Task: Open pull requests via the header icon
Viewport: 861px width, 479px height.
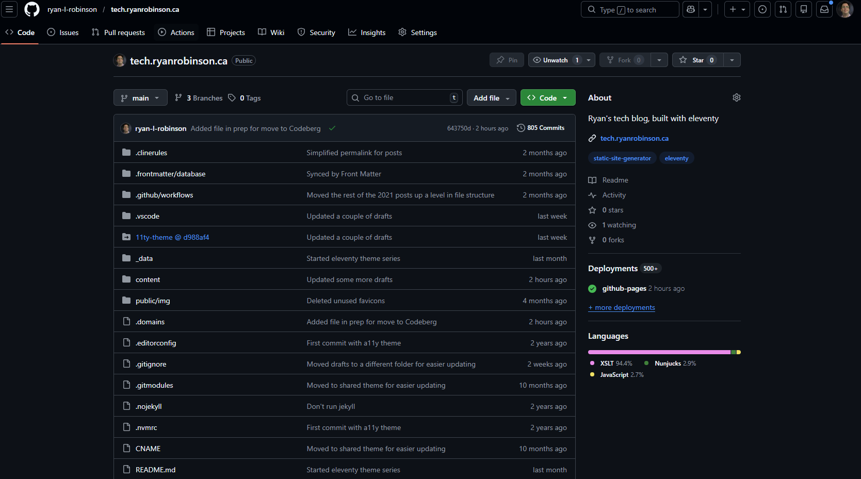Action: [783, 9]
